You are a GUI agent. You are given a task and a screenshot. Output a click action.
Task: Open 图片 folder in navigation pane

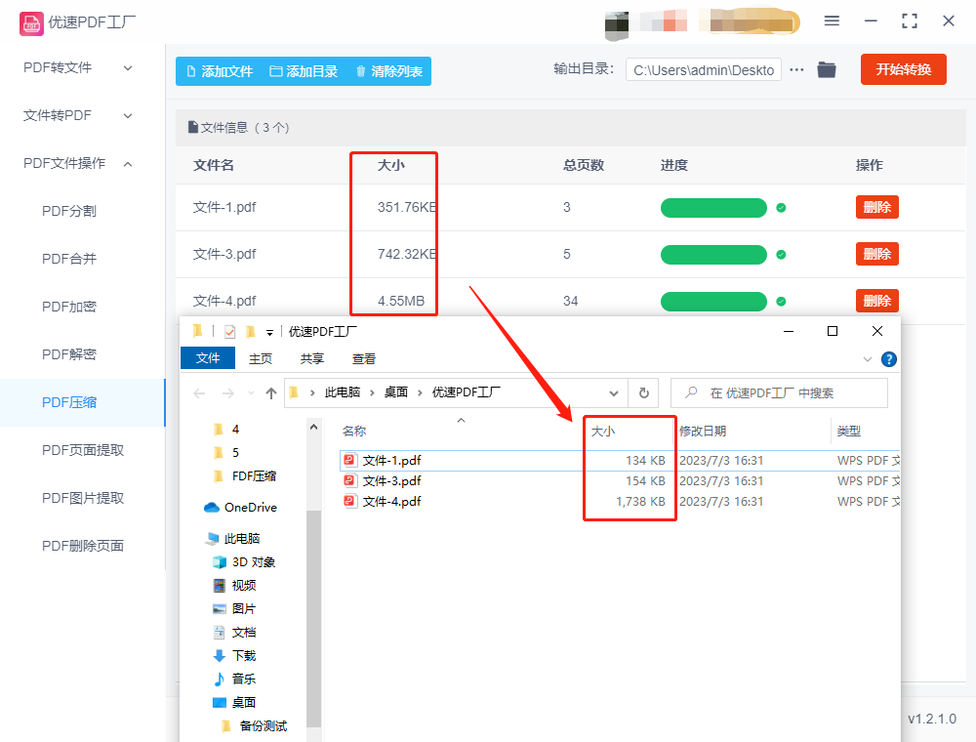click(234, 609)
